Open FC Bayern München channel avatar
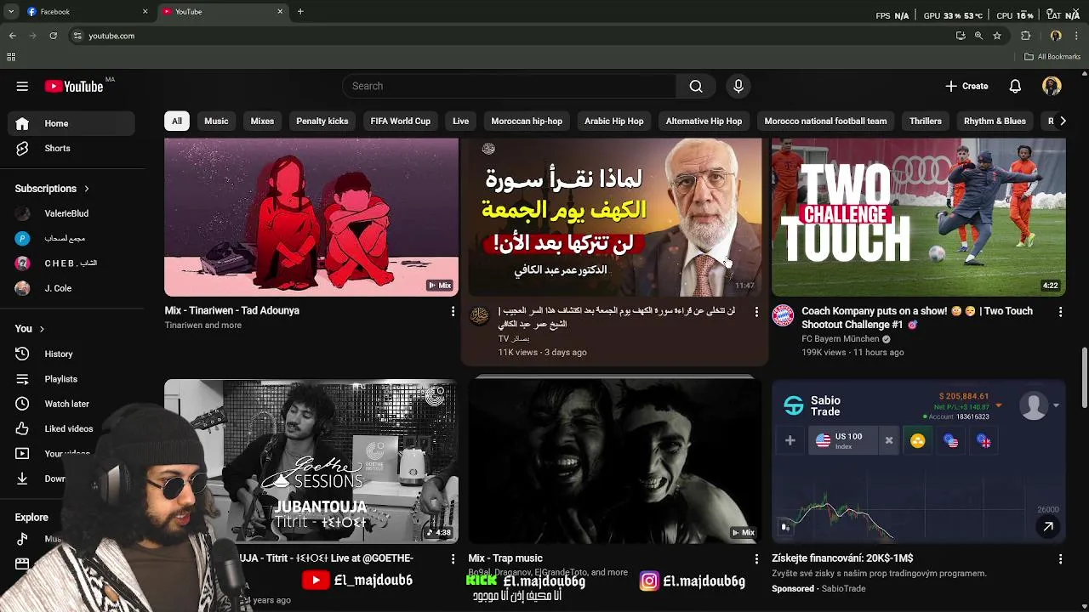Image resolution: width=1089 pixels, height=612 pixels. pos(783,316)
